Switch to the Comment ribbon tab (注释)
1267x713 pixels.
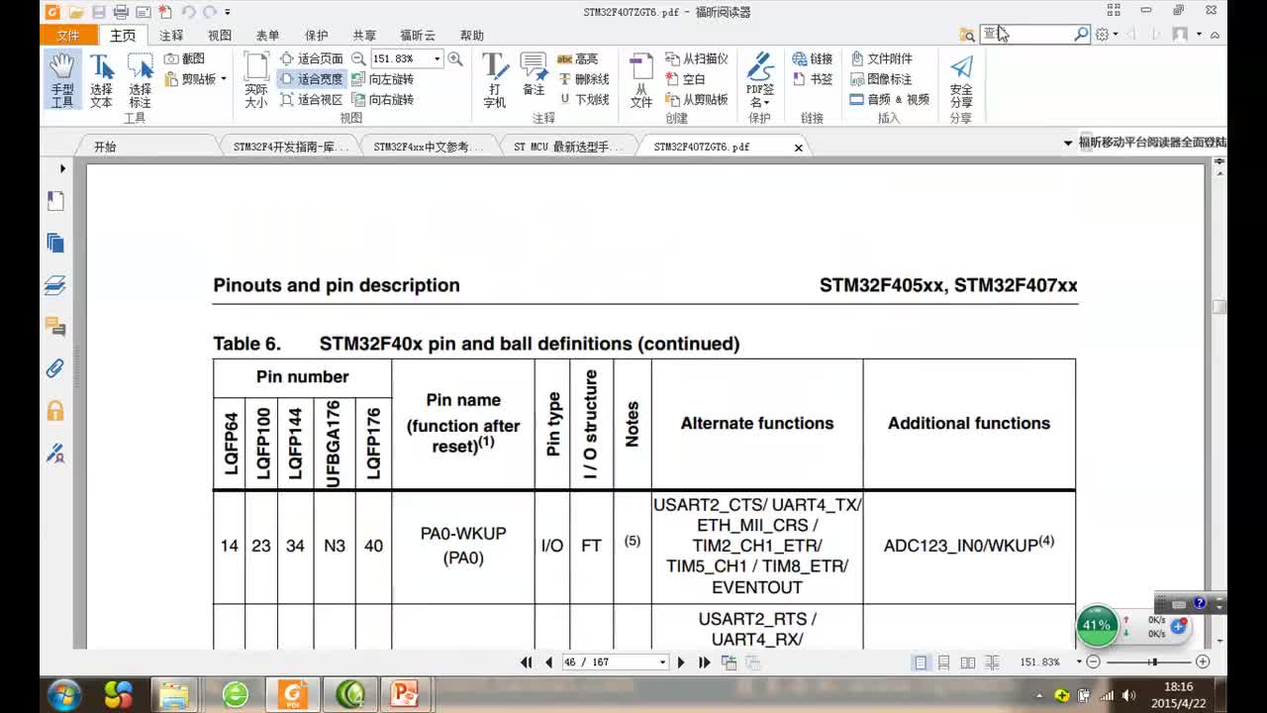click(171, 36)
